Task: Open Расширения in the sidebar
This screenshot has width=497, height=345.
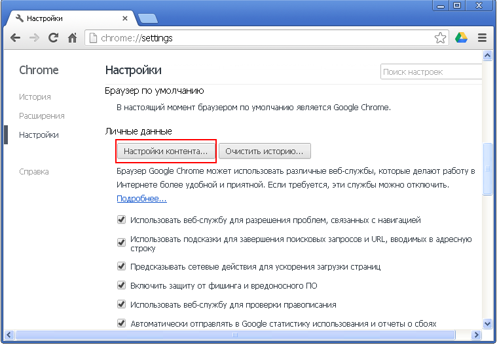Action: [42, 116]
